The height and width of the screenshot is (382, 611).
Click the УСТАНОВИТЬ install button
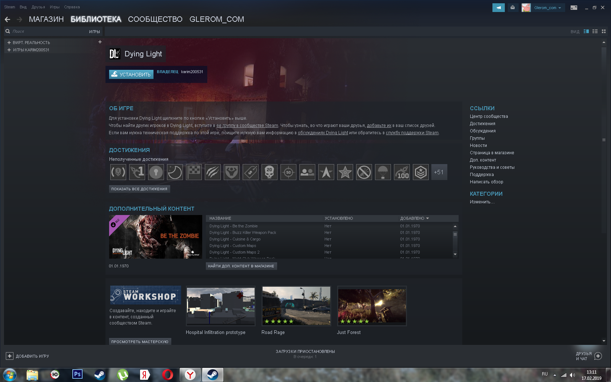pos(131,74)
